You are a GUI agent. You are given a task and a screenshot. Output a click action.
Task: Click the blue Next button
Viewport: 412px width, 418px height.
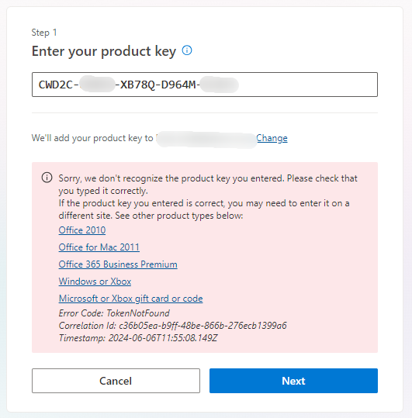coord(293,381)
